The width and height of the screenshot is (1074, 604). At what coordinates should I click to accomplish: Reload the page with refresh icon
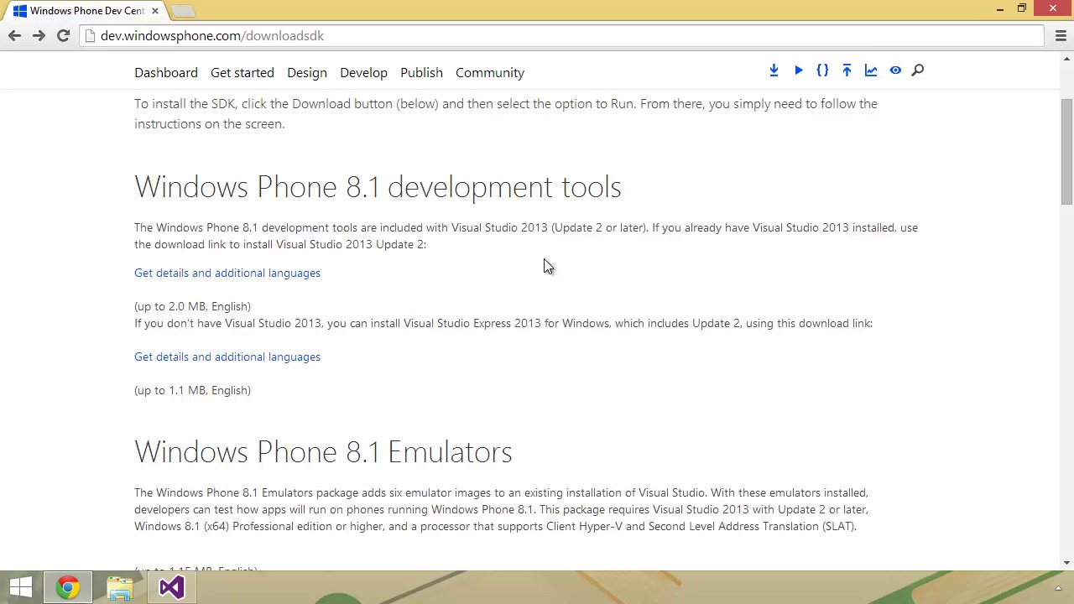[x=63, y=35]
